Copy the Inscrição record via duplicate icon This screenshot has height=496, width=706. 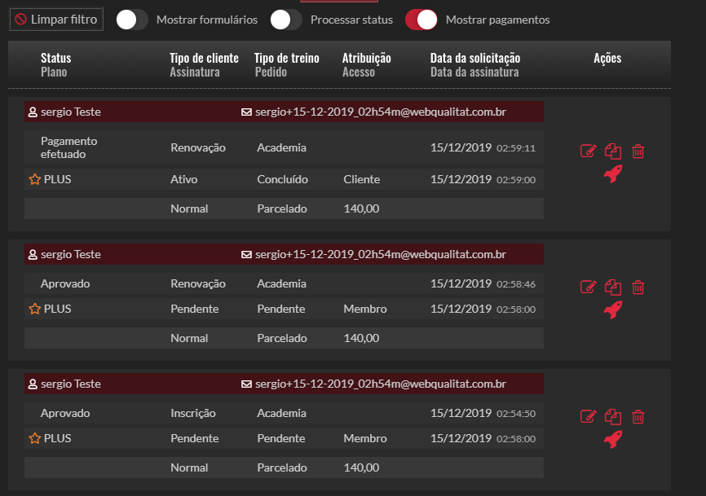[x=613, y=416]
